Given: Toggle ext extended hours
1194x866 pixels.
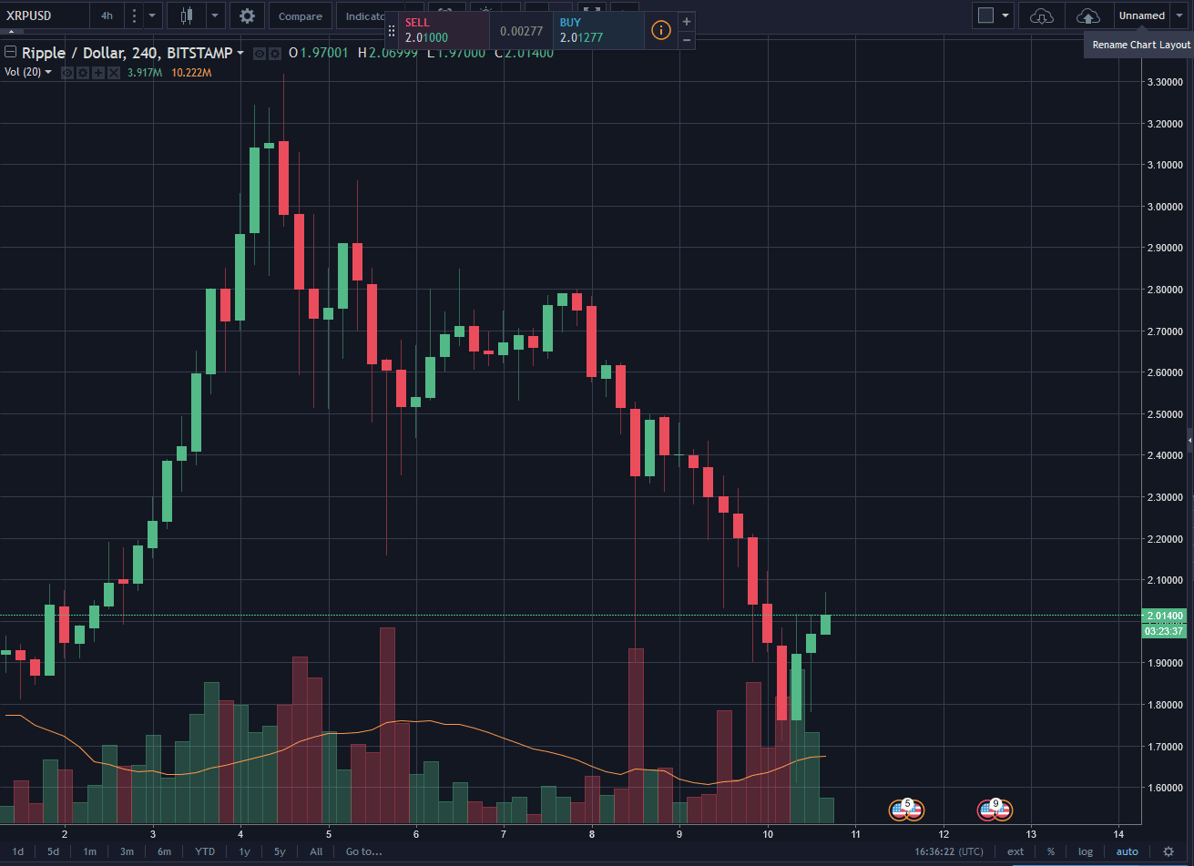Looking at the screenshot, I should point(1015,851).
